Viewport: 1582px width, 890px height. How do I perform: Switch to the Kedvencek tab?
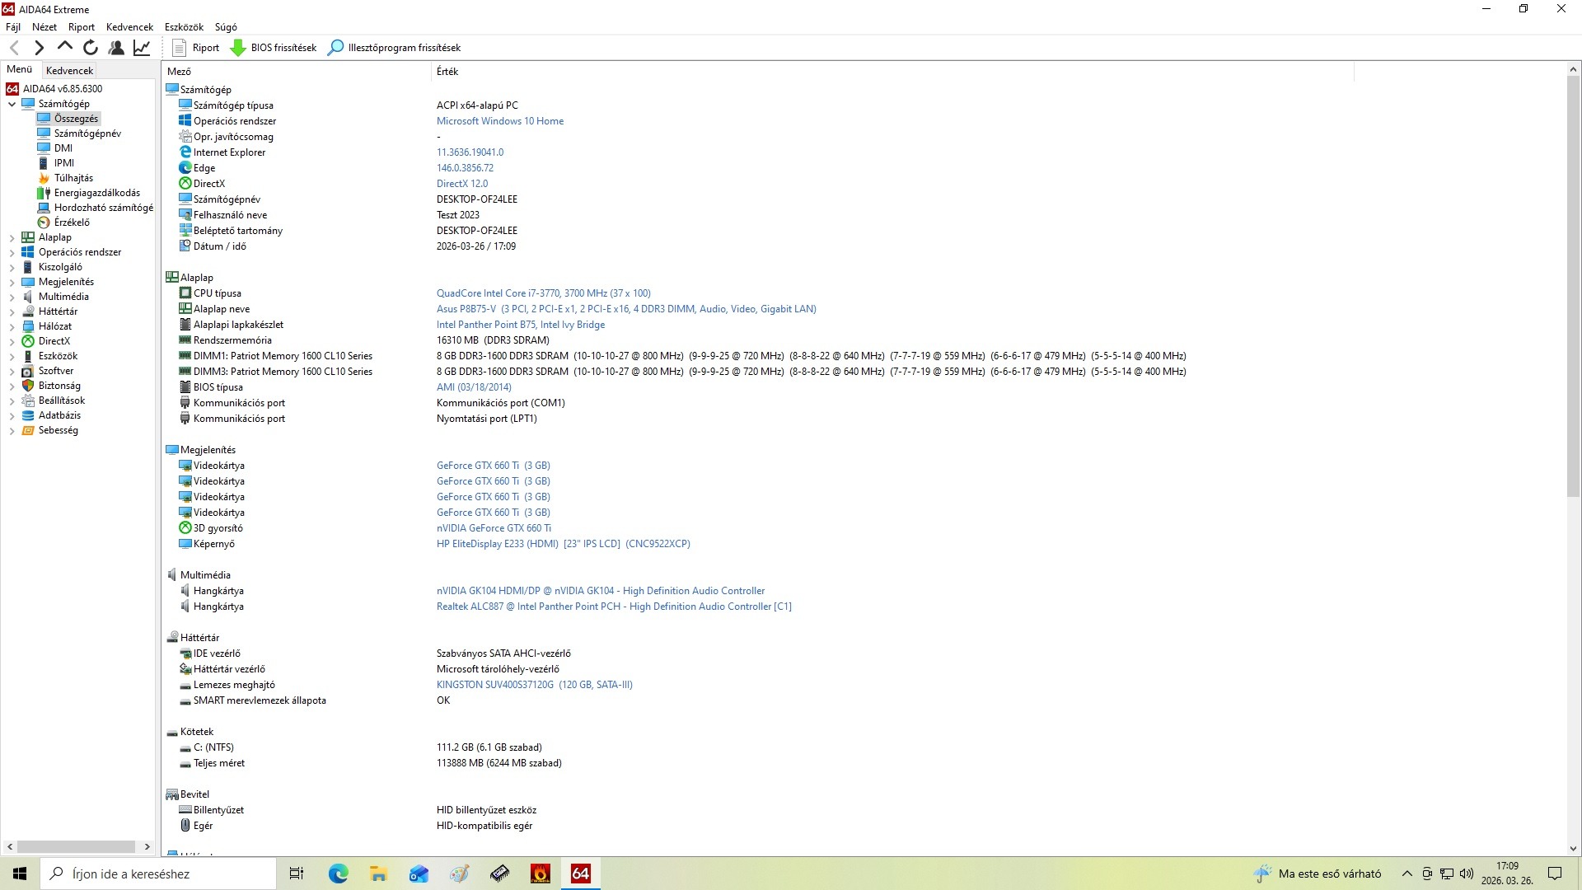click(x=69, y=71)
